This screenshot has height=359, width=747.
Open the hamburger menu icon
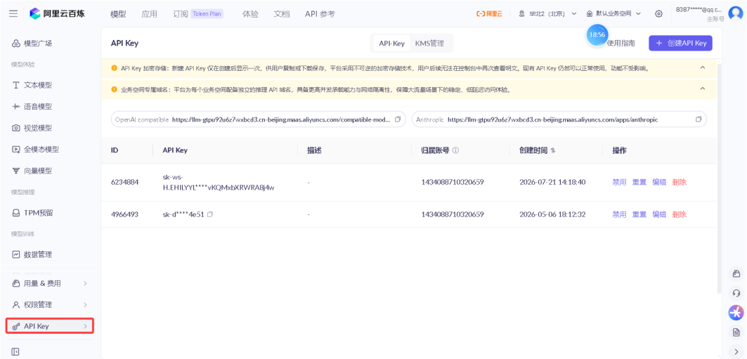pyautogui.click(x=13, y=13)
